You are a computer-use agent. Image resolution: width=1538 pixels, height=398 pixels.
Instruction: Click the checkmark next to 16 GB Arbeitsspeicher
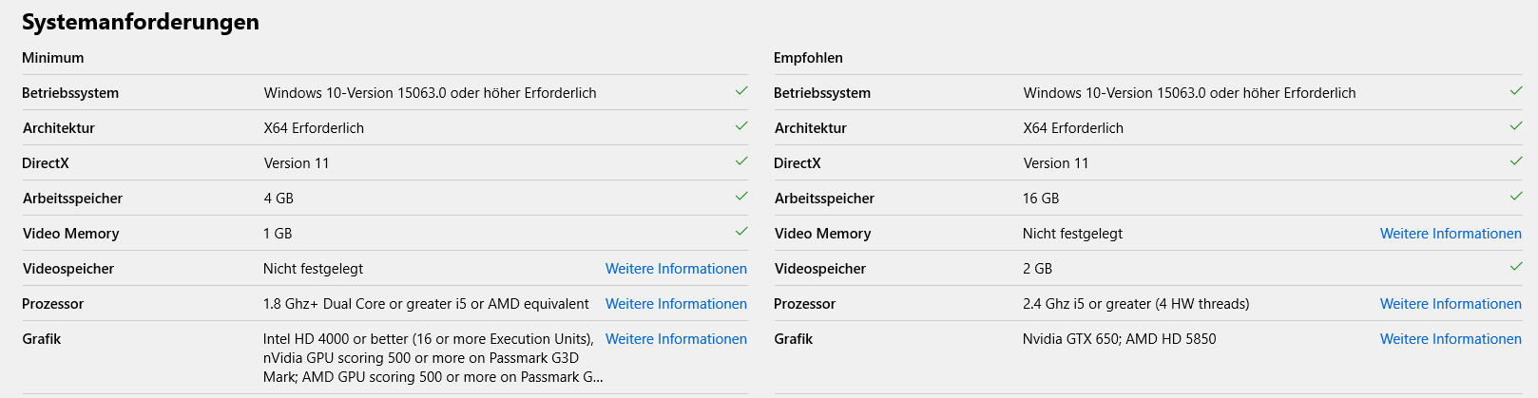[1516, 197]
